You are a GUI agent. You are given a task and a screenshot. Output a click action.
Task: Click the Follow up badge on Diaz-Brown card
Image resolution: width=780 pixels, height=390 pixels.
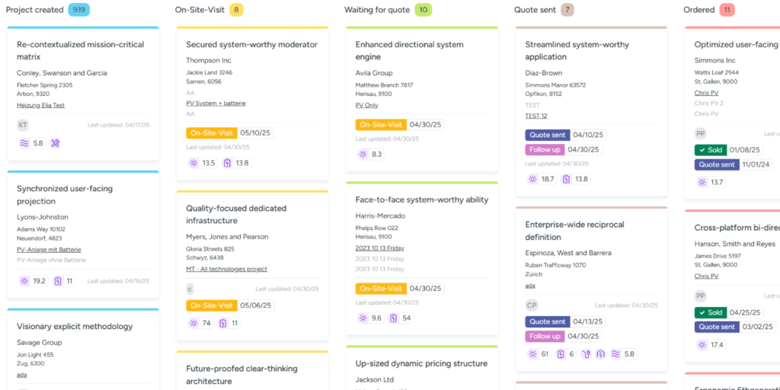click(545, 149)
